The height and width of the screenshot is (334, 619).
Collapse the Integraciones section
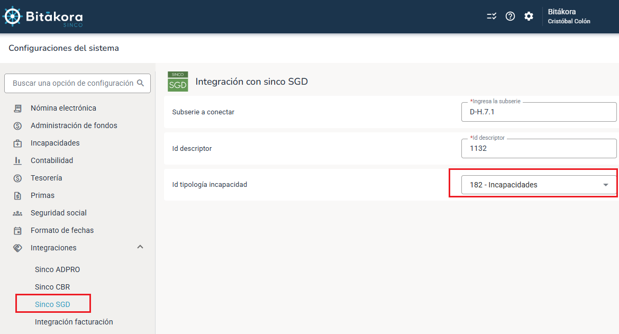[140, 247]
